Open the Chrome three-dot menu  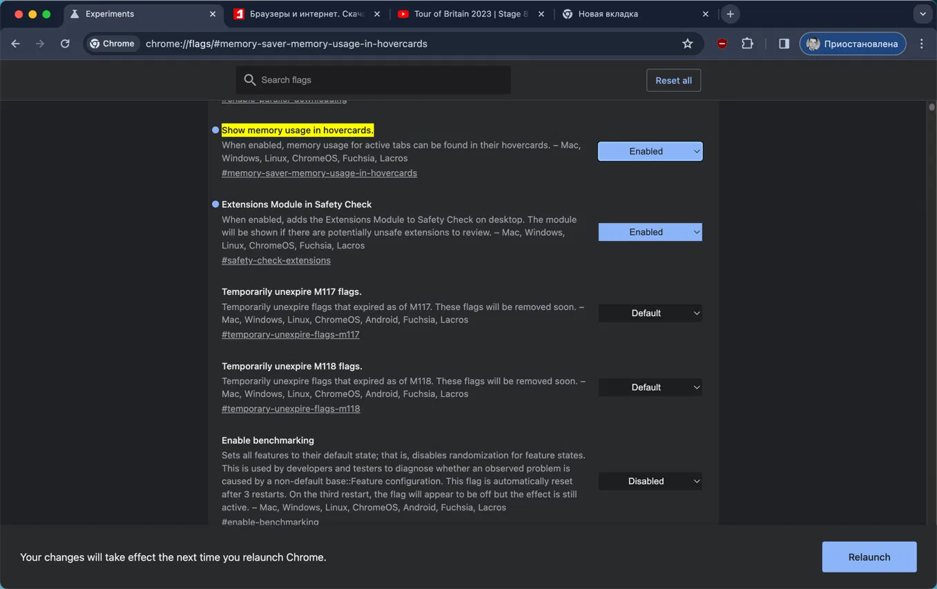[922, 44]
